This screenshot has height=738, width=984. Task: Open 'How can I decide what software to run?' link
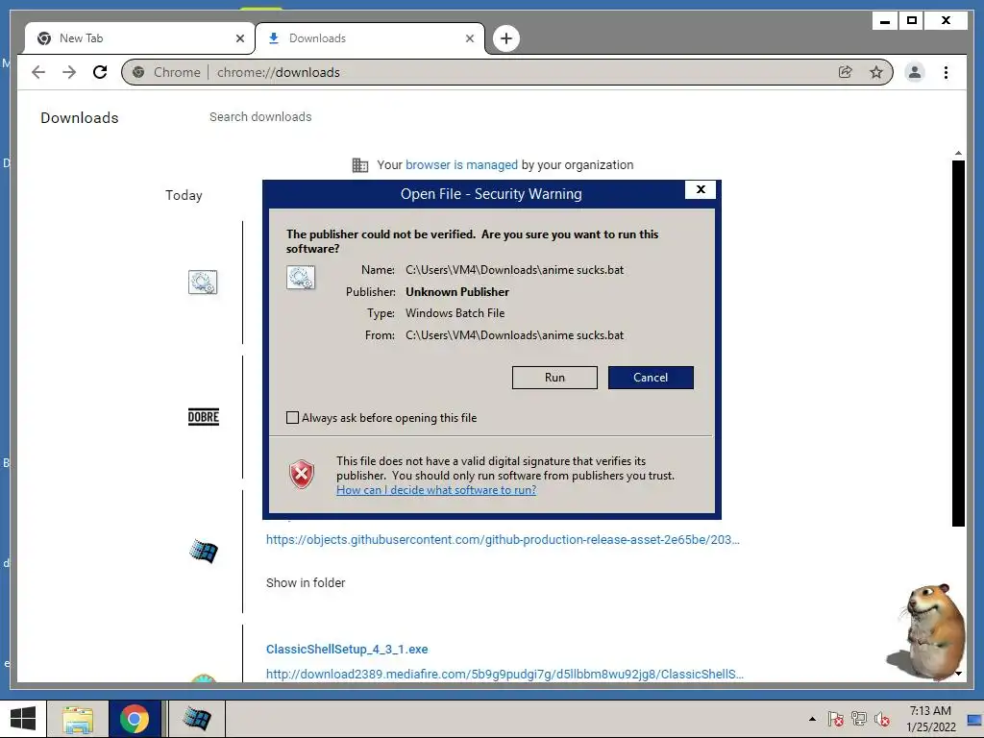(436, 490)
